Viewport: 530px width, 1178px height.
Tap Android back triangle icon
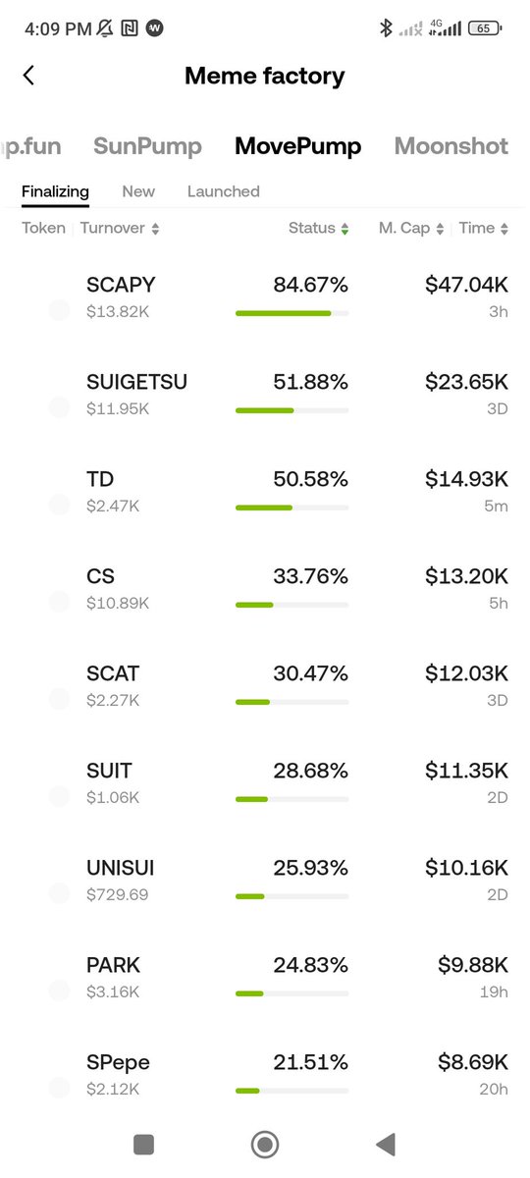(x=386, y=1144)
